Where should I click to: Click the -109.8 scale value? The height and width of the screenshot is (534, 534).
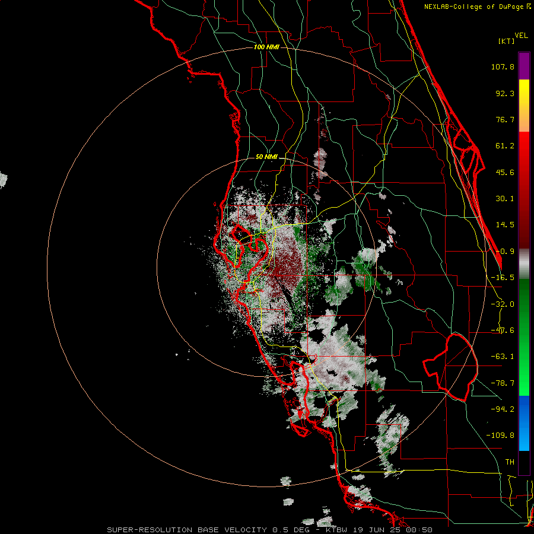(500, 436)
